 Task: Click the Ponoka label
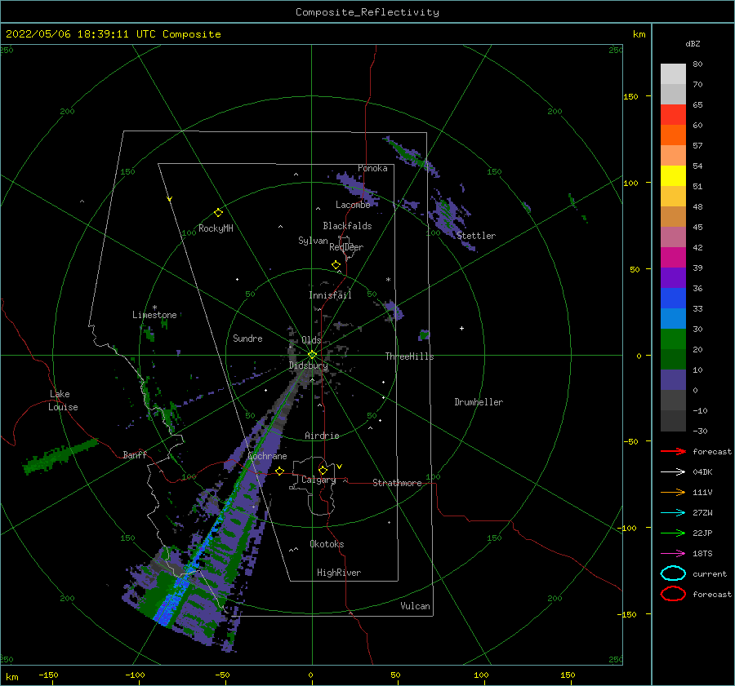click(x=372, y=168)
